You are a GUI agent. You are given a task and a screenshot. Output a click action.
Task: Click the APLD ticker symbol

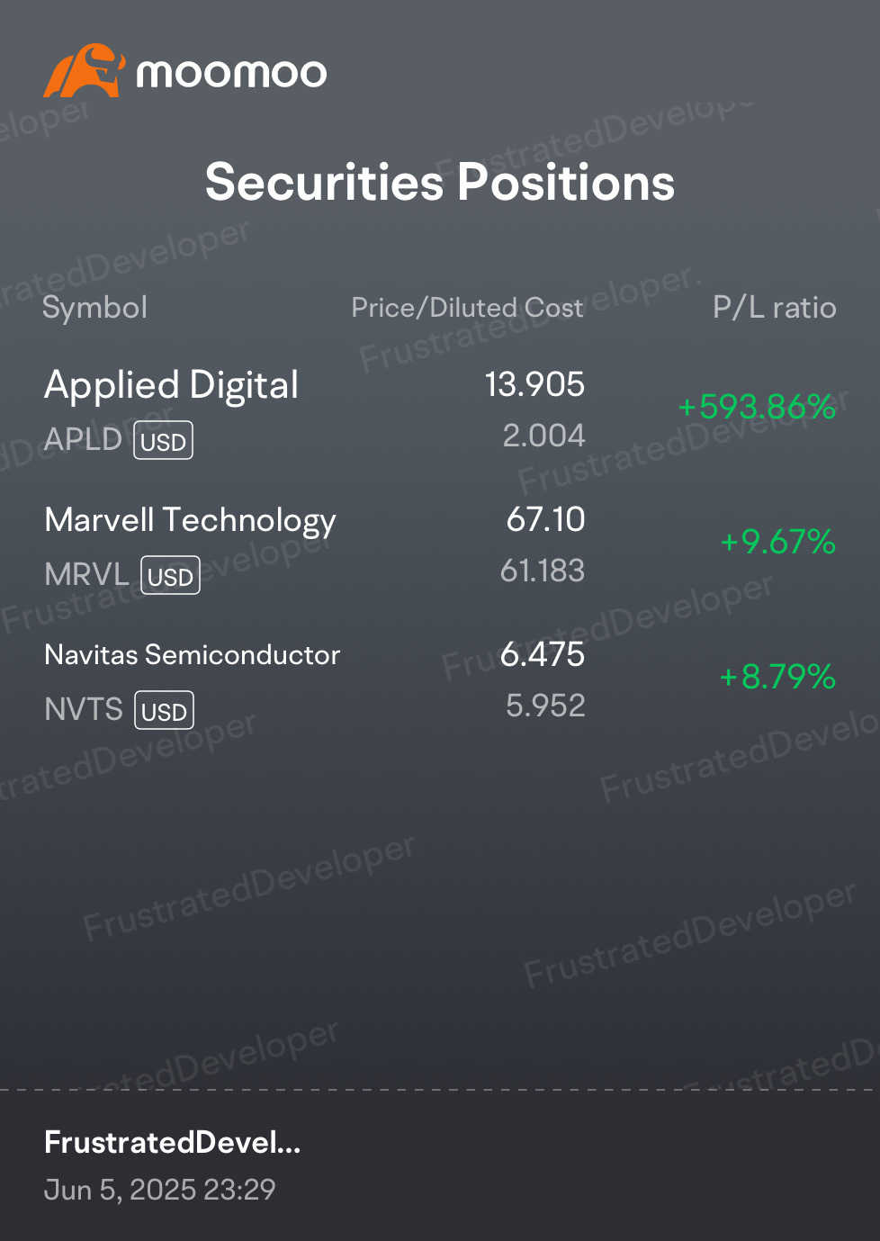(x=83, y=439)
